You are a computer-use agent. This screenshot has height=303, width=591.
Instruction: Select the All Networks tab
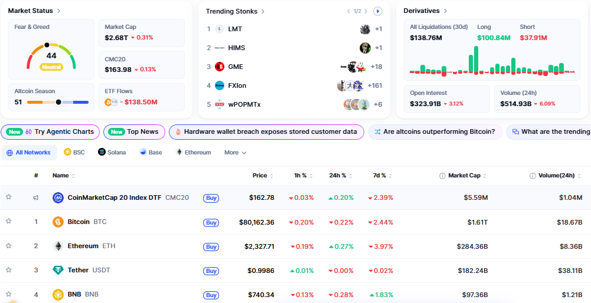pyautogui.click(x=29, y=153)
